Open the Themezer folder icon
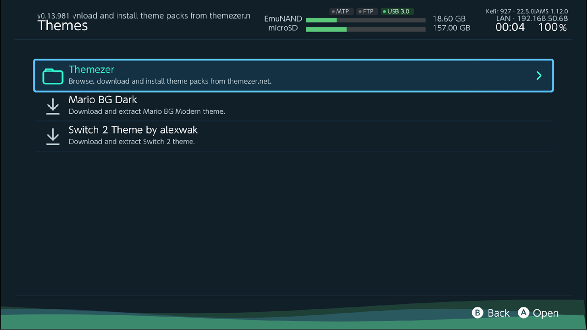Image resolution: width=587 pixels, height=330 pixels. click(x=53, y=76)
